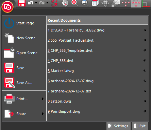151x130 pixels.
Task: Select the real-time Pan hand tool
Action: coord(65,3)
